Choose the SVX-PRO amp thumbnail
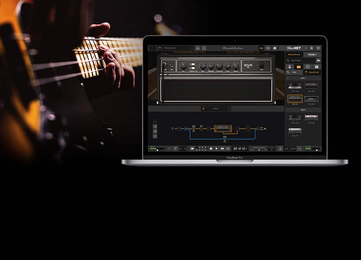The image size is (361, 260). click(312, 99)
